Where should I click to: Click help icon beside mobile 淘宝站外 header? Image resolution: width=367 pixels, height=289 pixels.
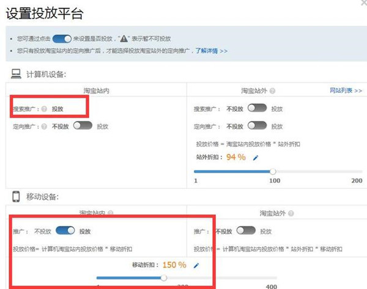pyautogui.click(x=293, y=214)
